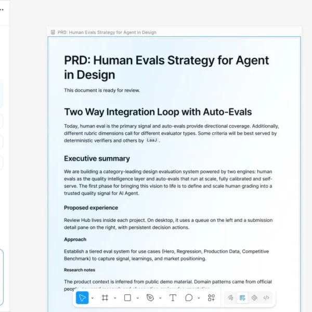Click the document icon beside frame title
312x312 pixels.
(53, 32)
